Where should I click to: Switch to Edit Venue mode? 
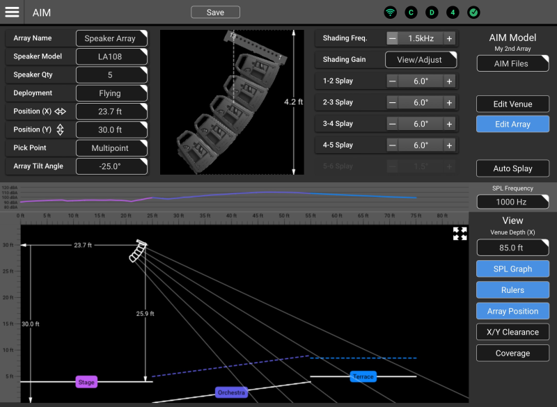[x=512, y=104]
